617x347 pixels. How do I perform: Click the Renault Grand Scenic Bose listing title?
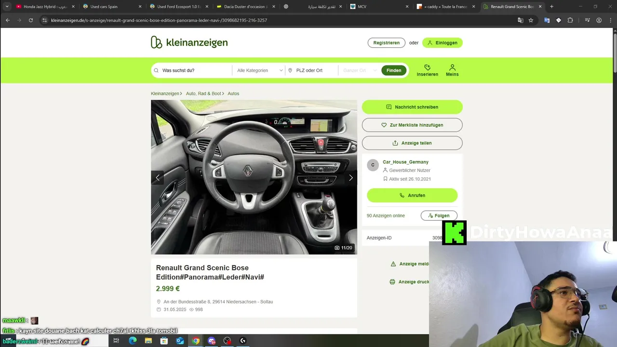point(210,272)
